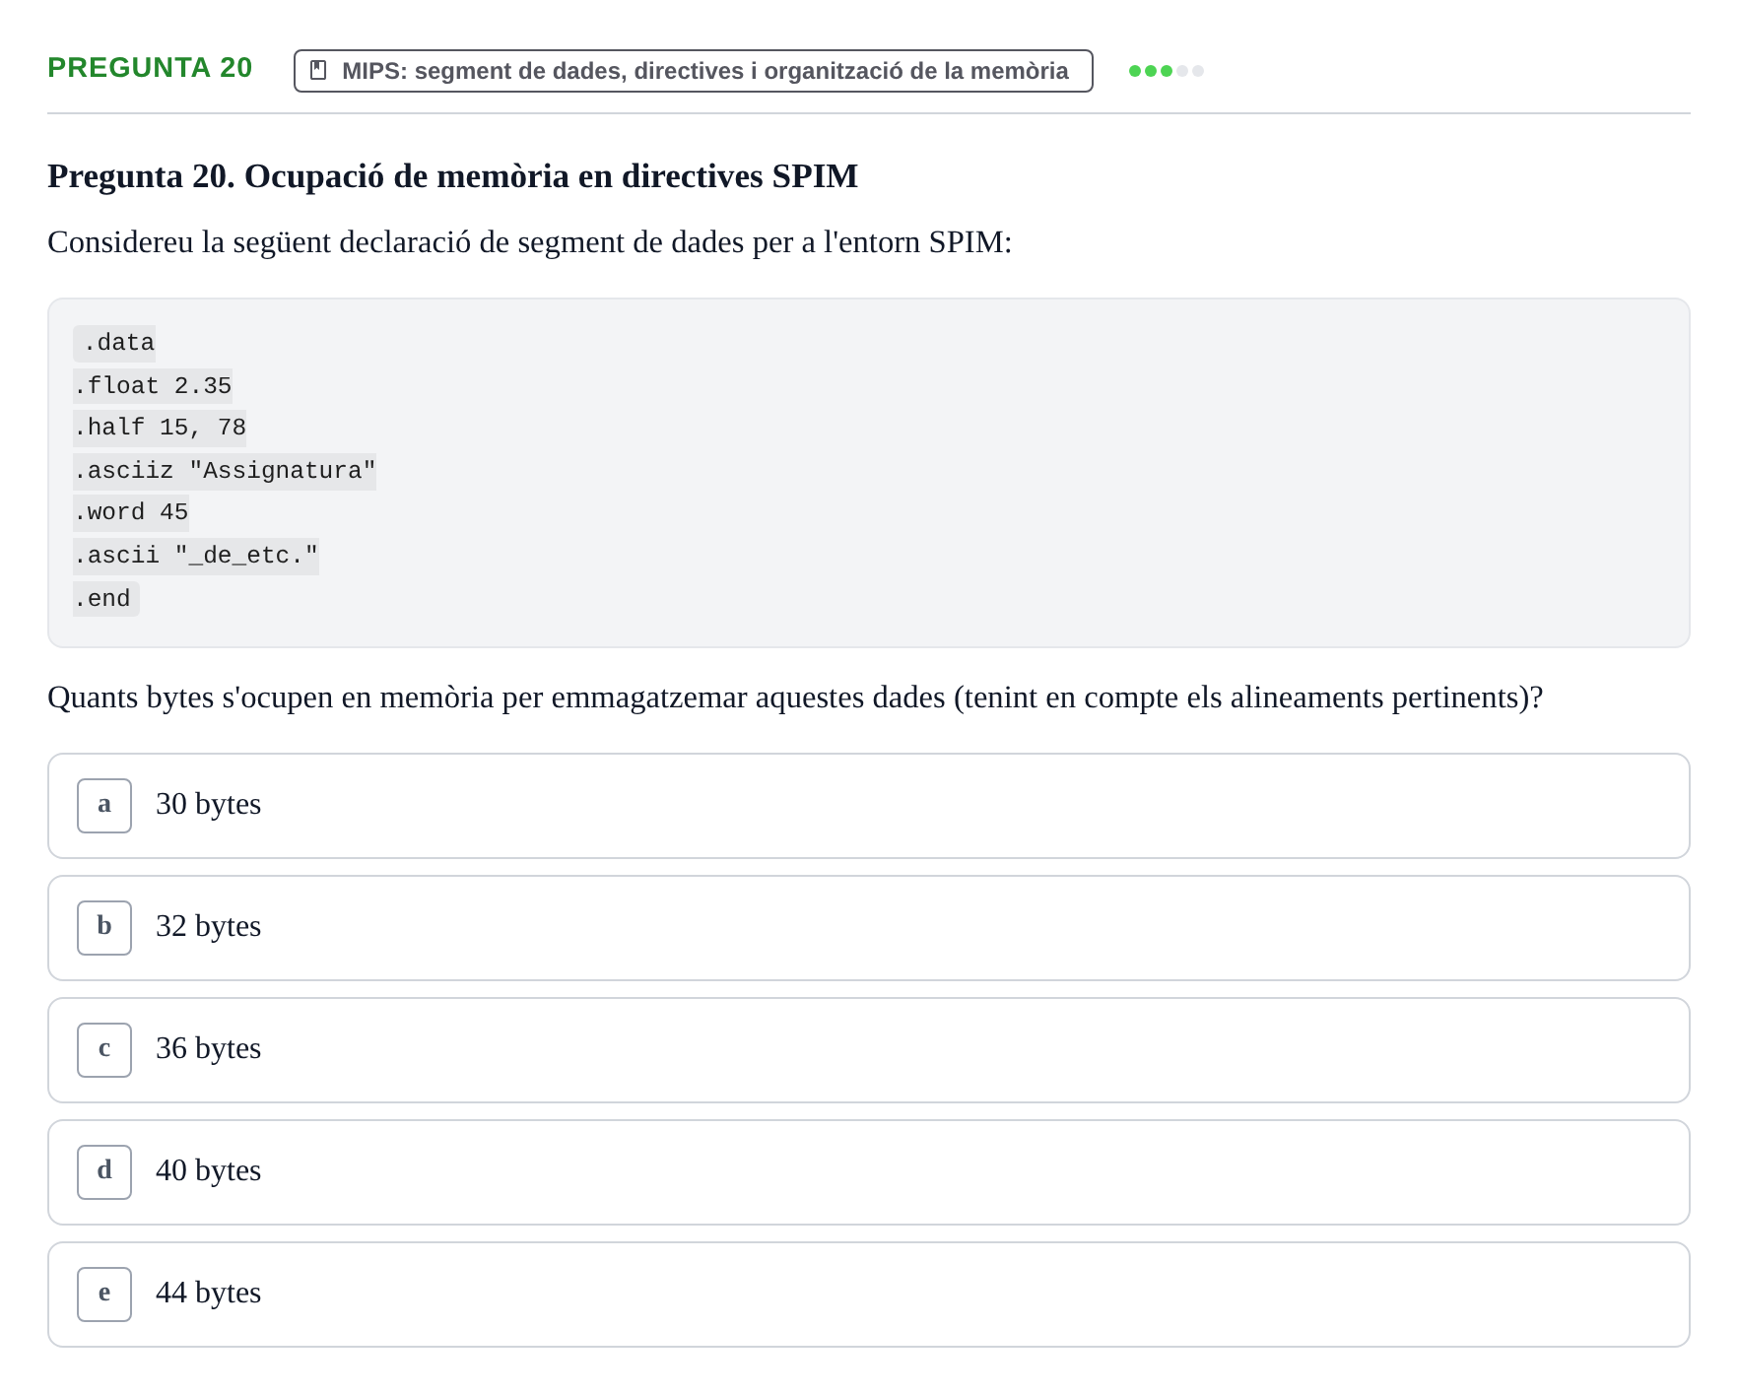Select answer option a, 30 bytes
The width and height of the screenshot is (1738, 1395).
pyautogui.click(x=868, y=806)
